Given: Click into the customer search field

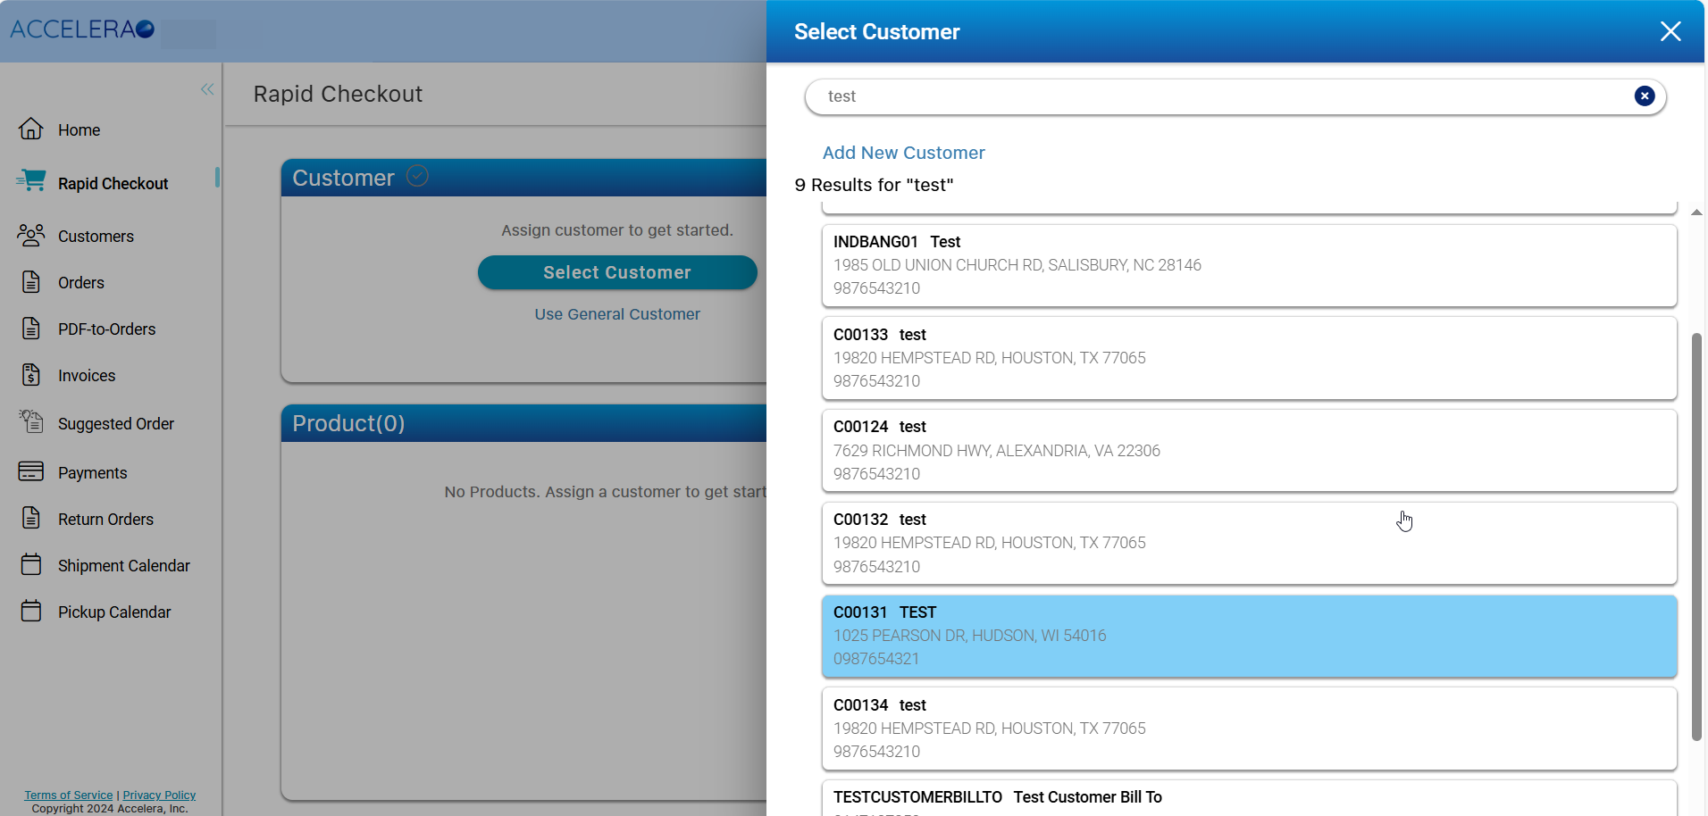Looking at the screenshot, I should pyautogui.click(x=1224, y=96).
